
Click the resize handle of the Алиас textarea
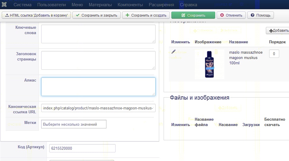point(153,94)
